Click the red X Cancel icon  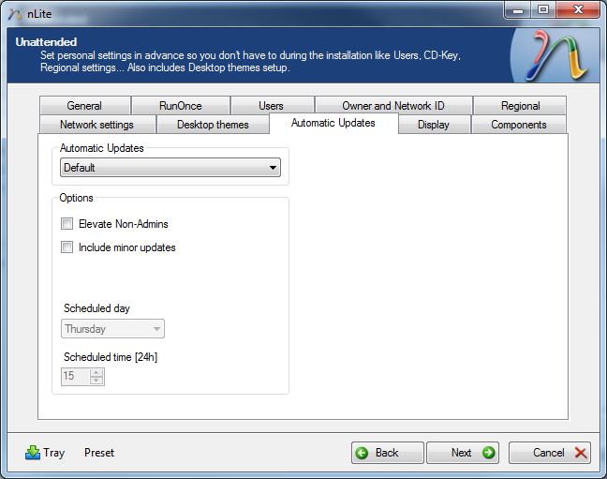[581, 453]
